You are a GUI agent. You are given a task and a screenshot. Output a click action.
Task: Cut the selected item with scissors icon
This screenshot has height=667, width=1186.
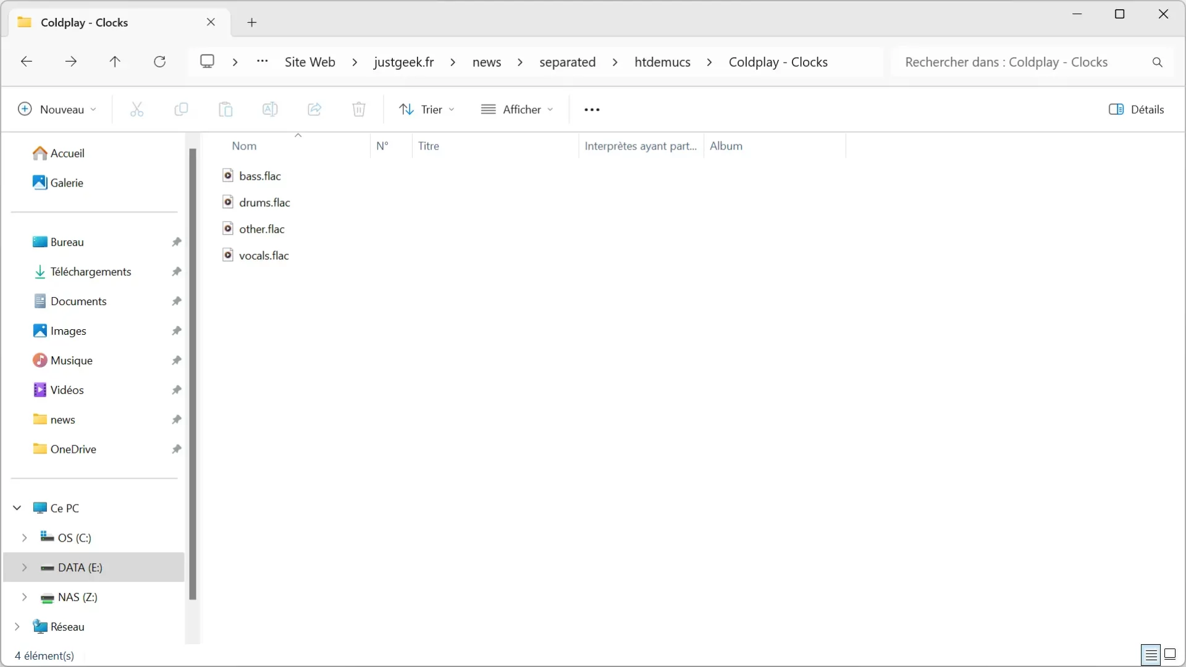[137, 109]
